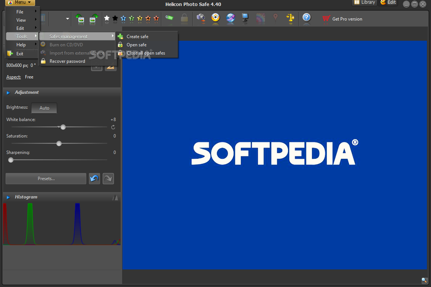
Task: Set the blue 1-star rating
Action: (123, 18)
